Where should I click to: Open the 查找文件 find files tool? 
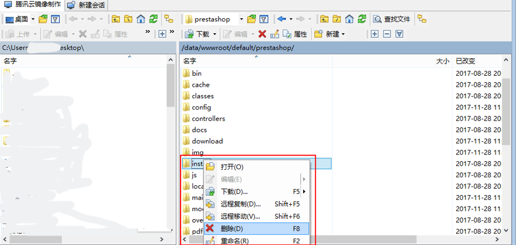393,20
